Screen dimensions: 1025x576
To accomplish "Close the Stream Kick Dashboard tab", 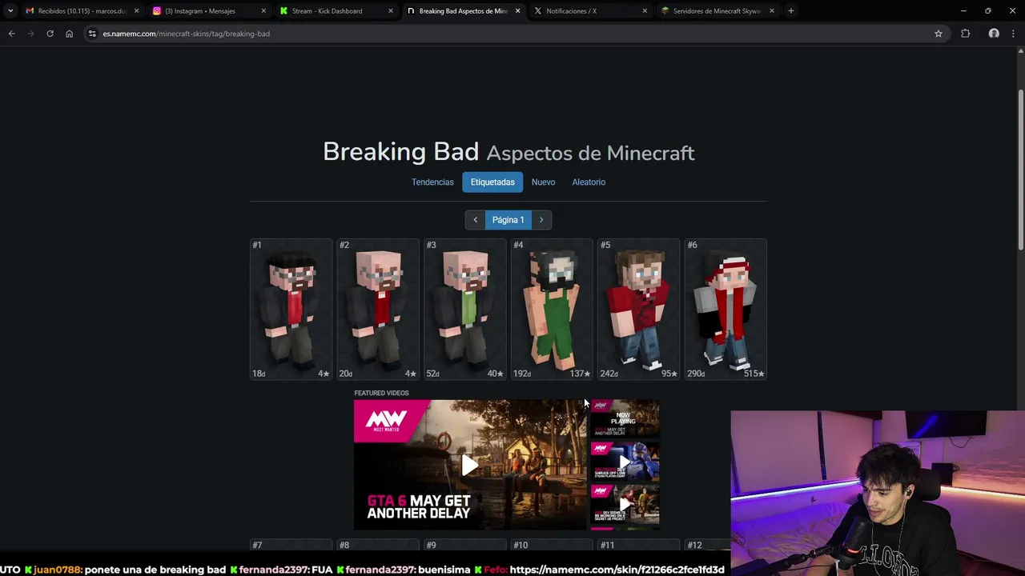I will pyautogui.click(x=391, y=11).
